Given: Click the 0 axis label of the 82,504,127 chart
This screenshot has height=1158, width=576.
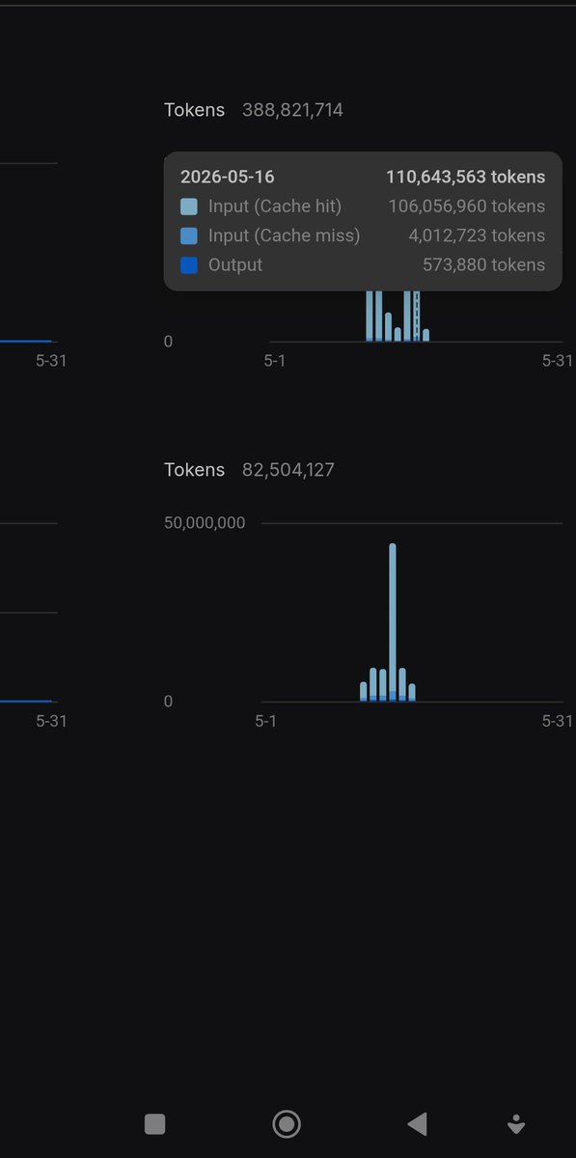Looking at the screenshot, I should point(169,702).
